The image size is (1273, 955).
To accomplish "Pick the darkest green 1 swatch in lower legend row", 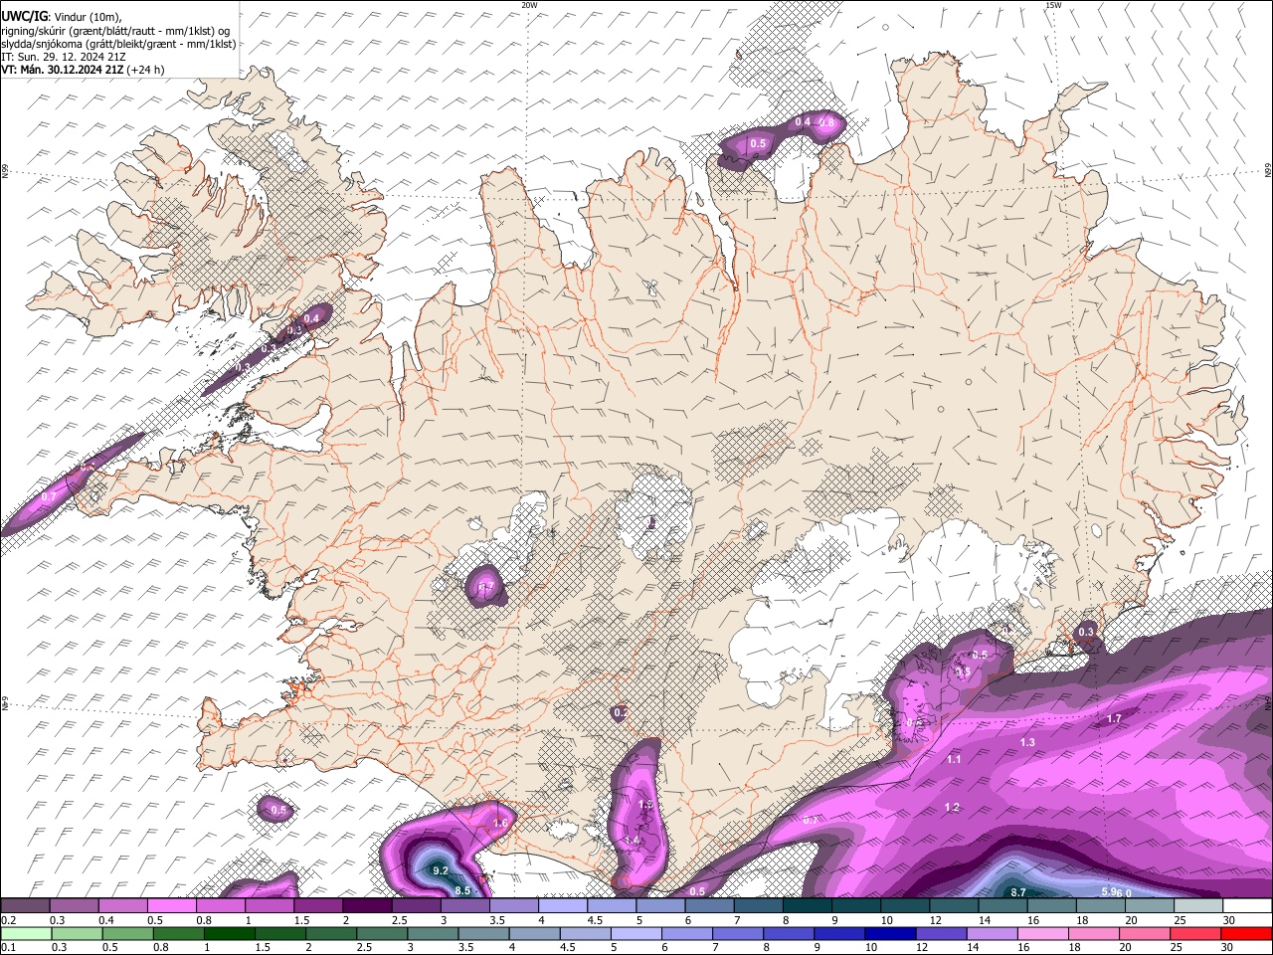I will point(229,933).
